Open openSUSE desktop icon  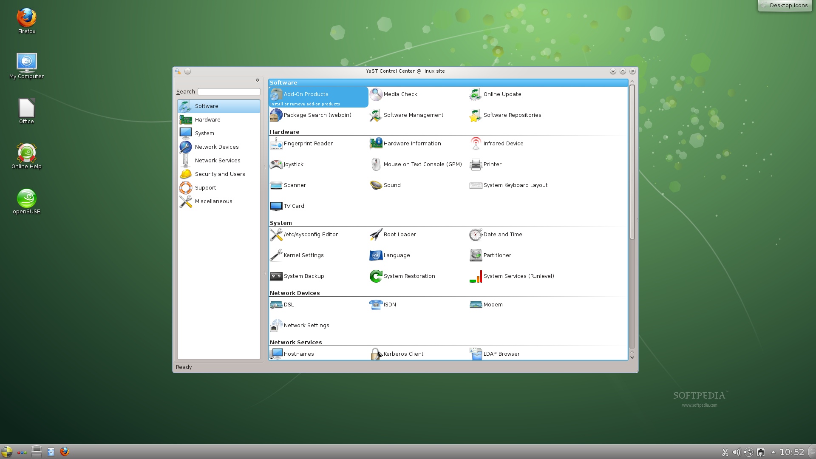pyautogui.click(x=26, y=201)
